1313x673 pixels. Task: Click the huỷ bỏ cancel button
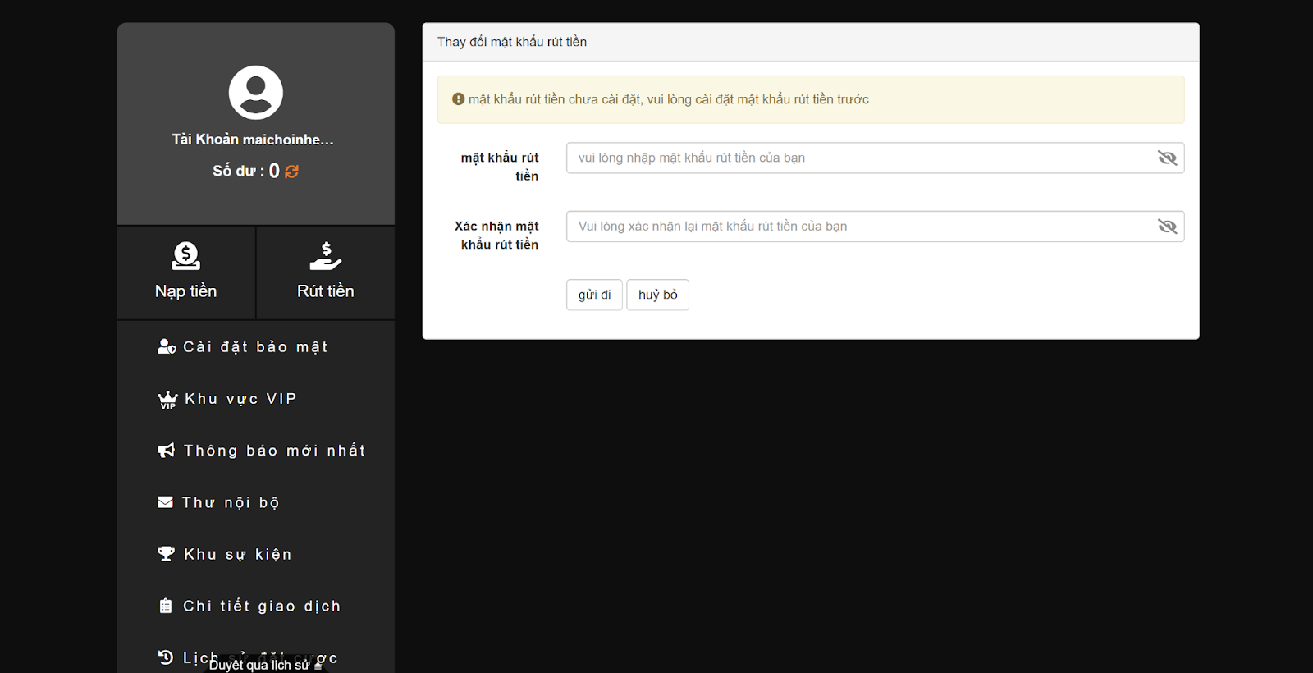pos(657,295)
